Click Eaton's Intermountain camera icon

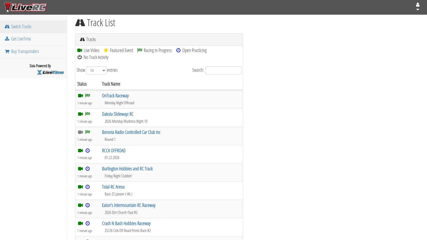[x=80, y=205]
